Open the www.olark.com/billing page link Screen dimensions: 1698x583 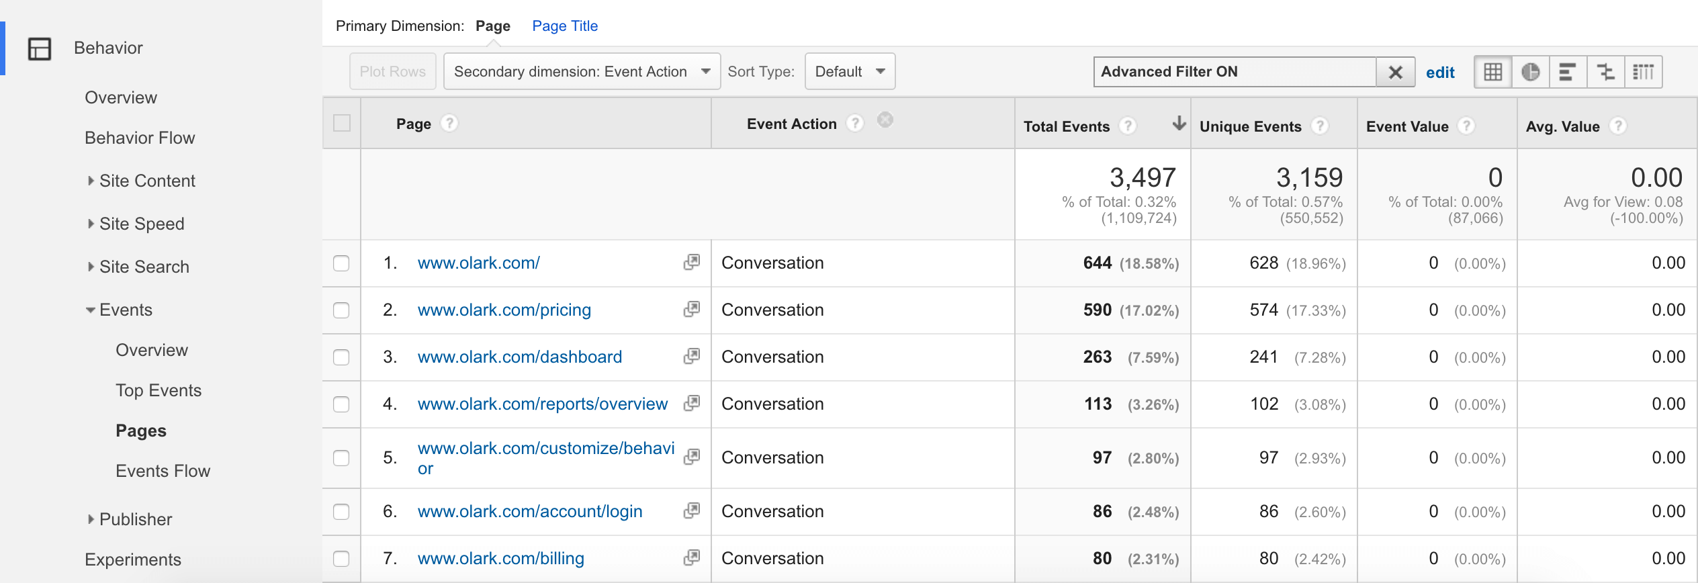(500, 559)
